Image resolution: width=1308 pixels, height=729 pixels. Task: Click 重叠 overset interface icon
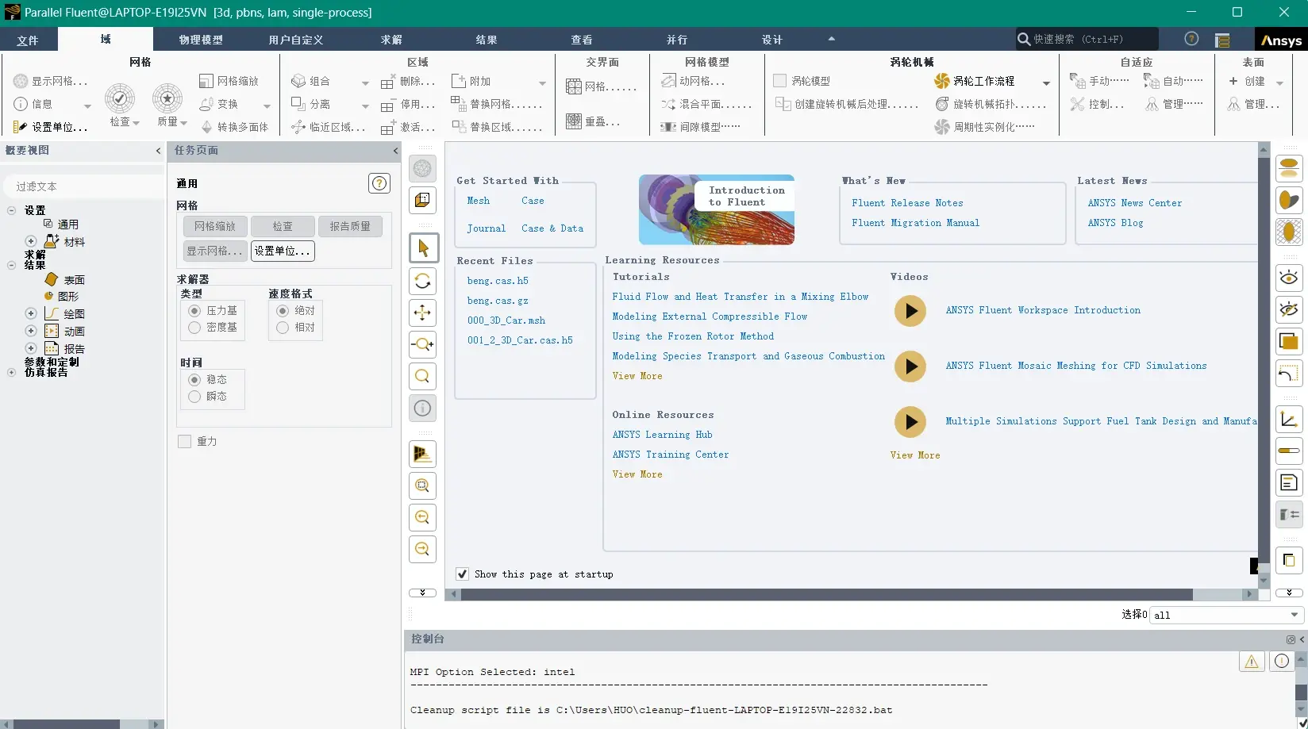[x=574, y=121]
